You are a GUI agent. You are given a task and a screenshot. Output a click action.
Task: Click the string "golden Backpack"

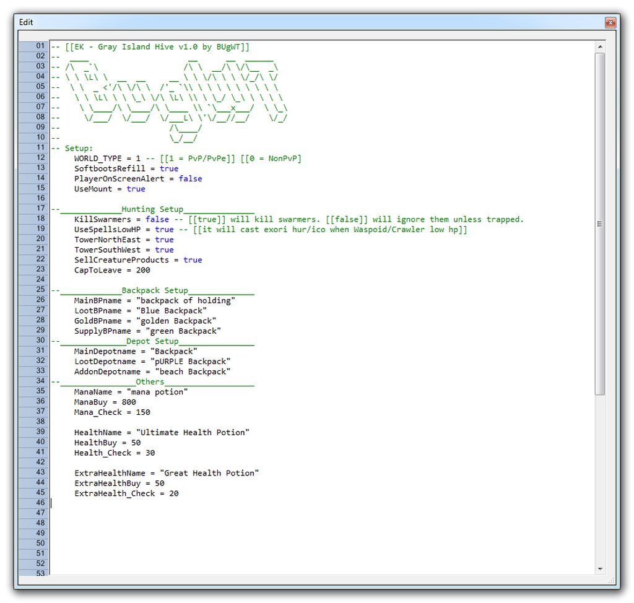[176, 321]
